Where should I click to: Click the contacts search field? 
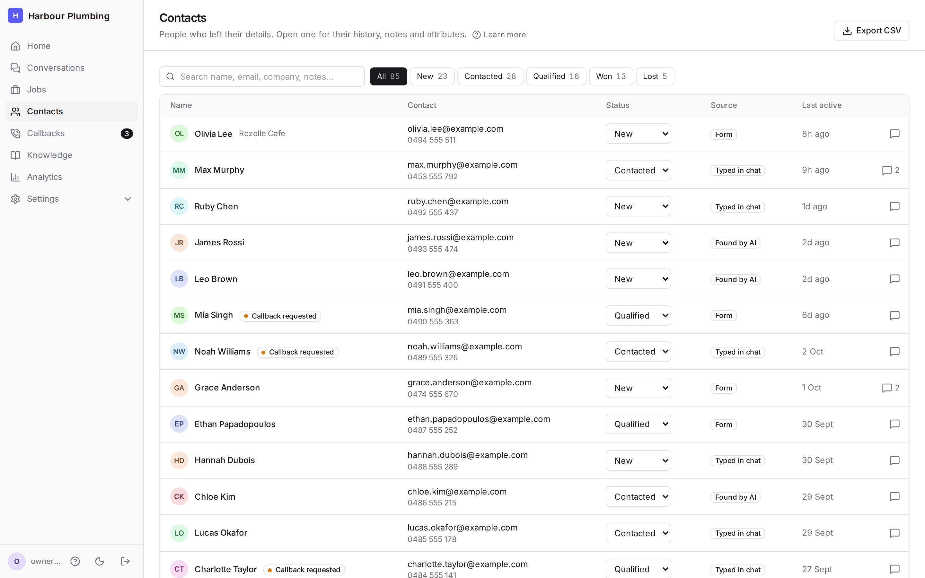click(x=262, y=76)
